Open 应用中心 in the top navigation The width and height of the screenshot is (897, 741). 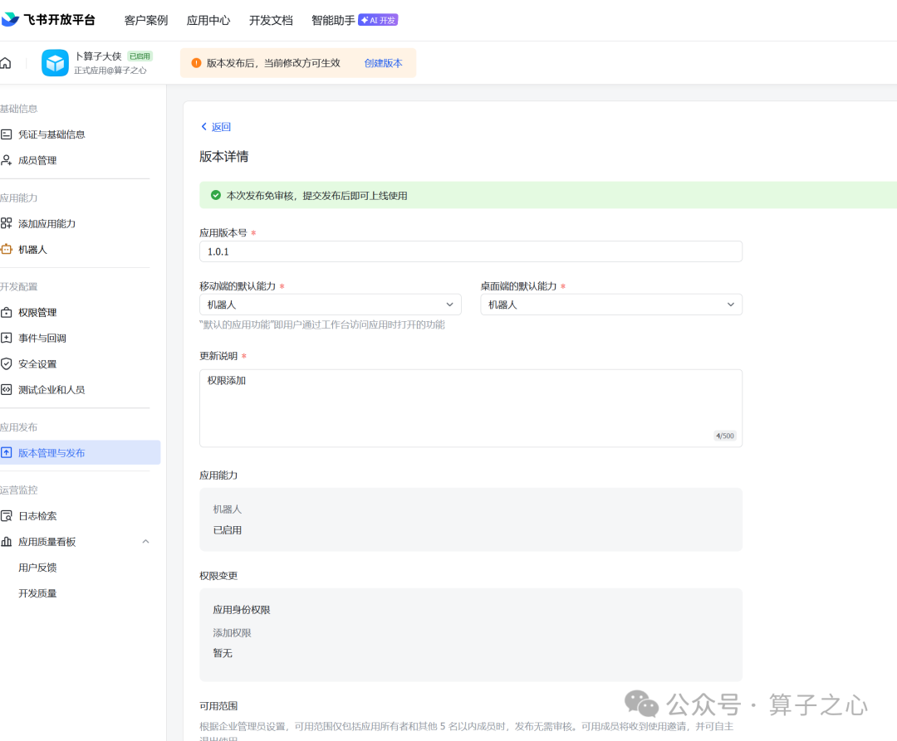pos(208,21)
